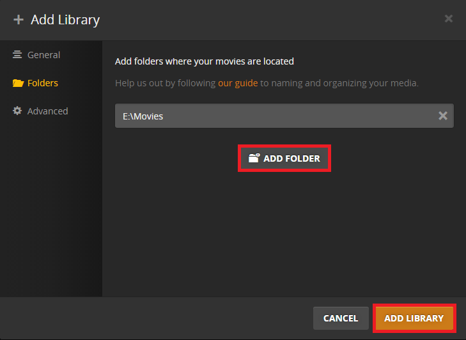Viewport: 466px width, 340px height.
Task: Remove the E:\Movies folder with X icon
Action: pos(442,116)
